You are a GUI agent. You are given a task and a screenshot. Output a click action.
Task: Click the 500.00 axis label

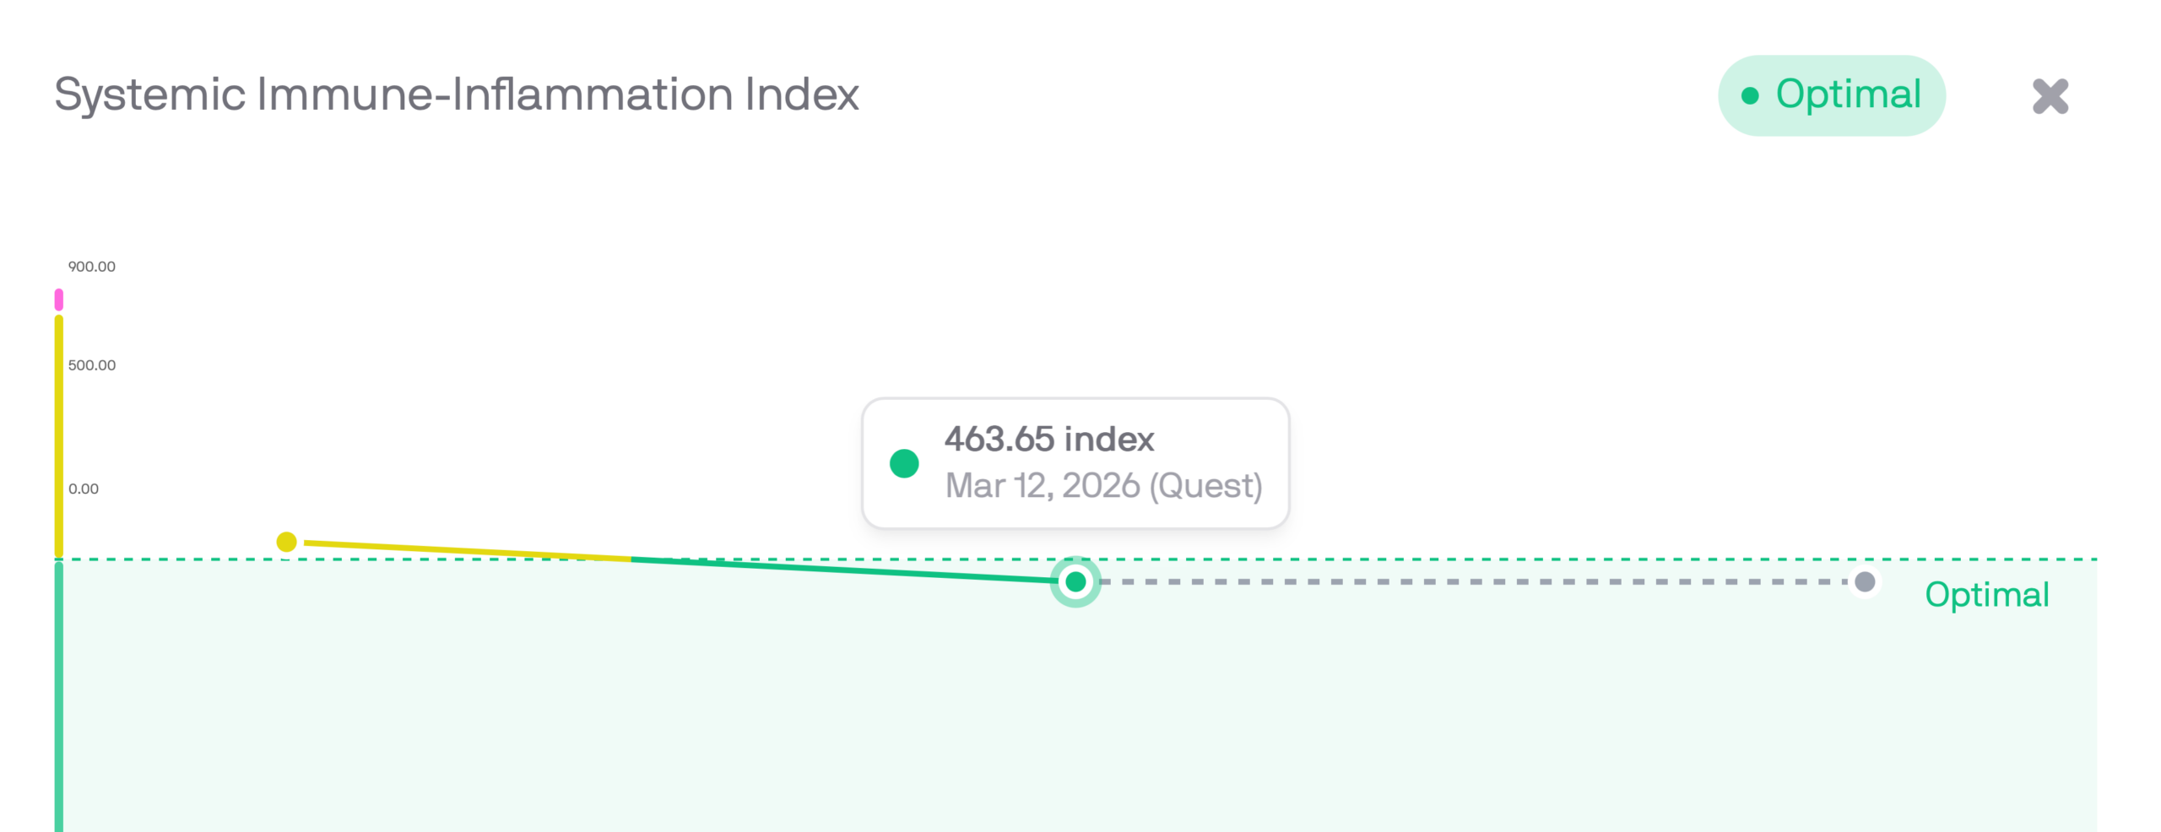(93, 365)
